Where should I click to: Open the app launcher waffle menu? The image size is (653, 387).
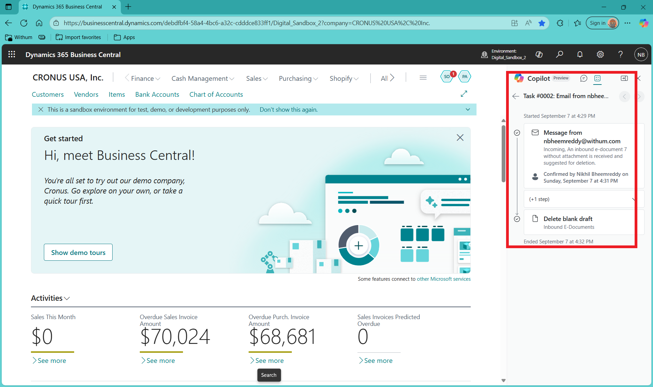click(12, 54)
